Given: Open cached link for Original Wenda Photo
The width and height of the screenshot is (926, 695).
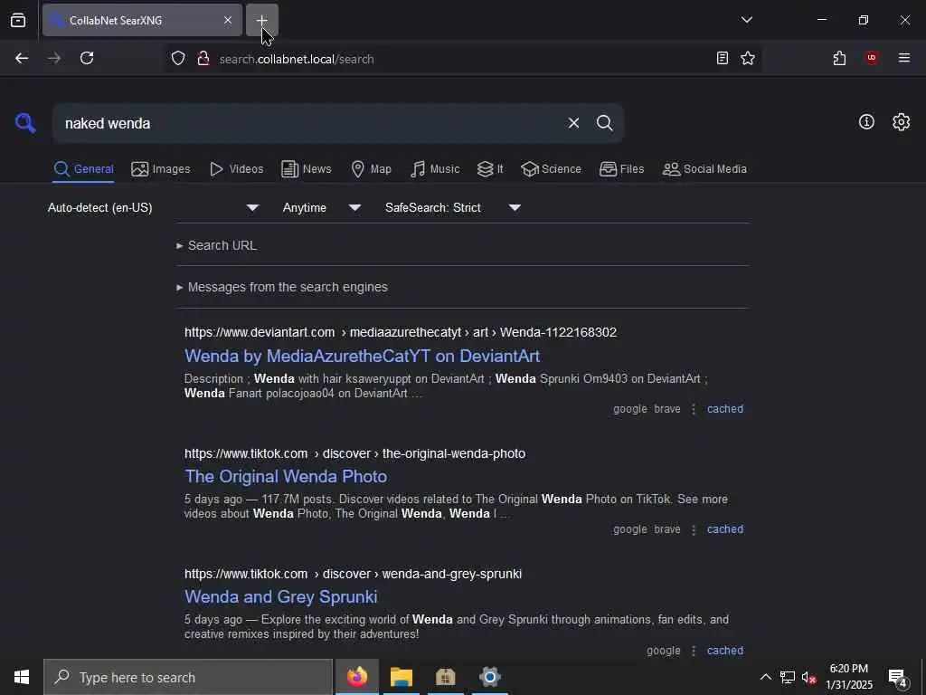Looking at the screenshot, I should pos(725,529).
